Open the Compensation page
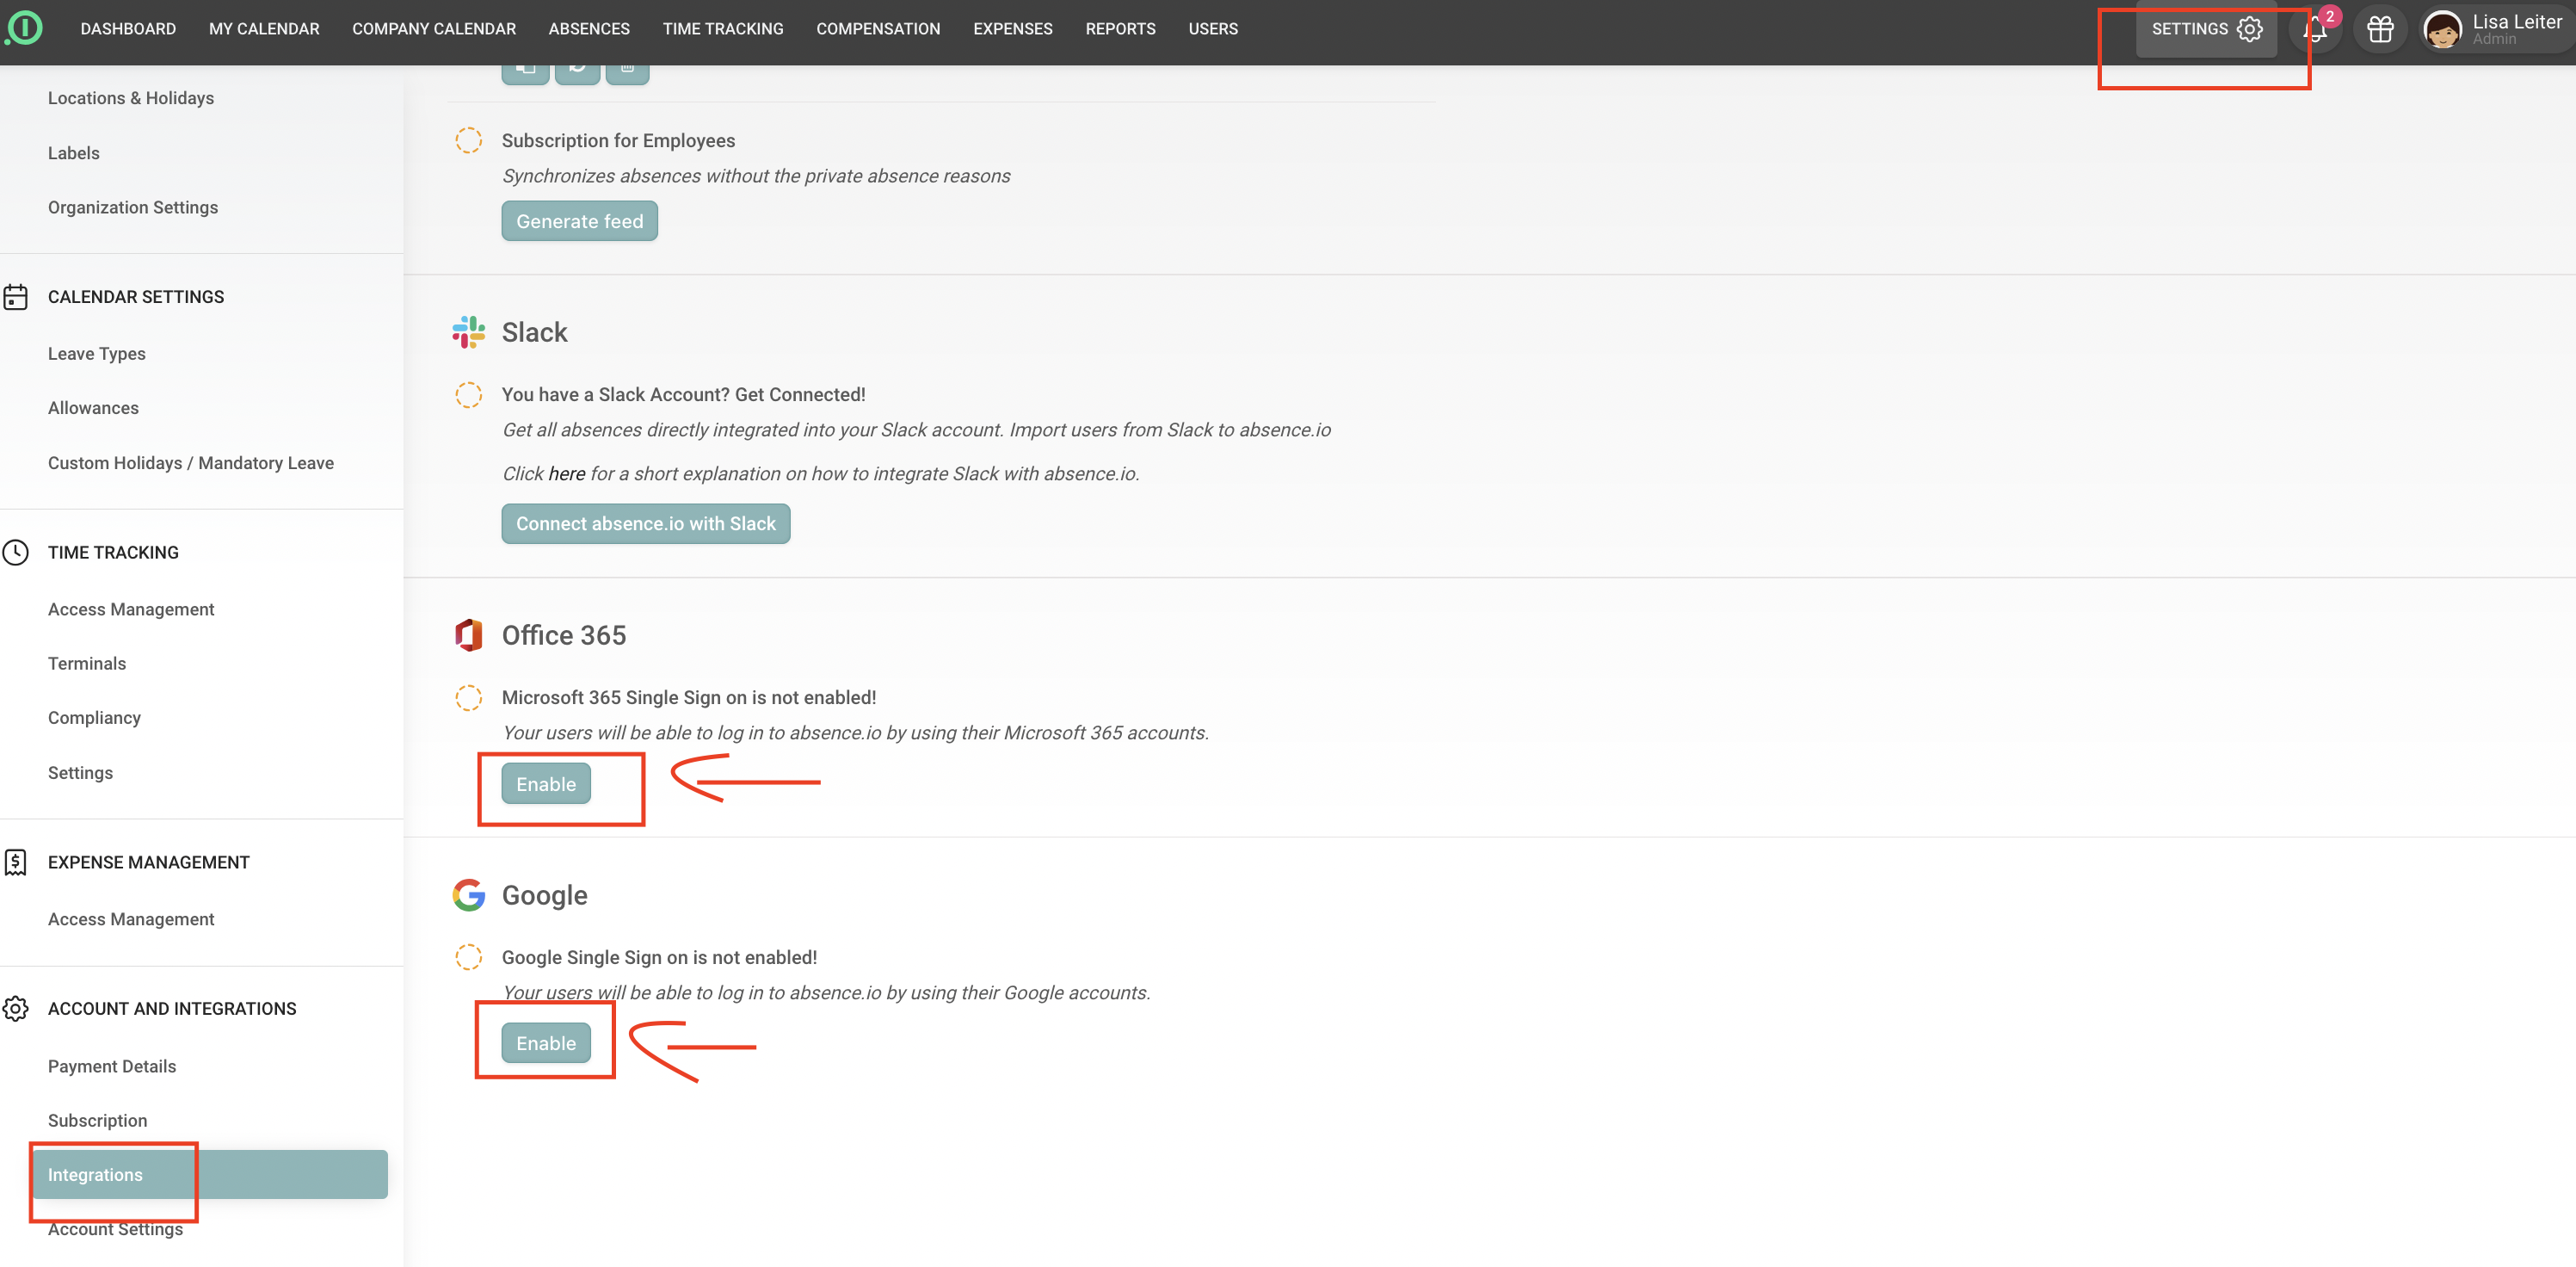The width and height of the screenshot is (2576, 1267). point(878,29)
